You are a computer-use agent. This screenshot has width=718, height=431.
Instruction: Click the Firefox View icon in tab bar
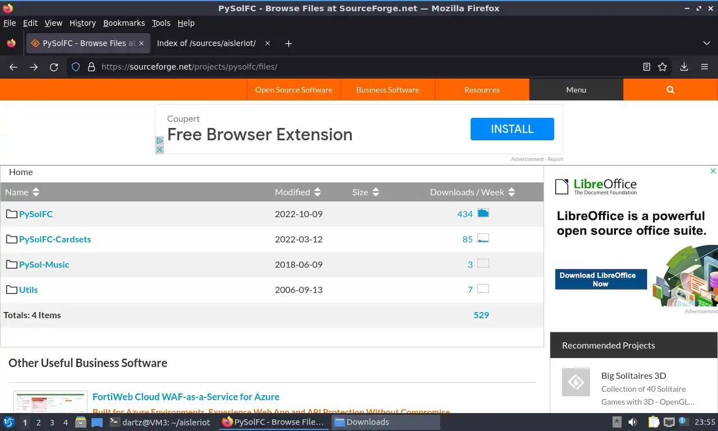click(x=11, y=43)
